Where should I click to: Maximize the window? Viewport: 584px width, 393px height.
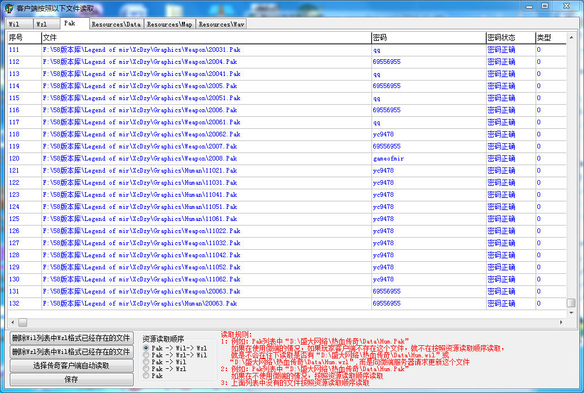pyautogui.click(x=545, y=6)
